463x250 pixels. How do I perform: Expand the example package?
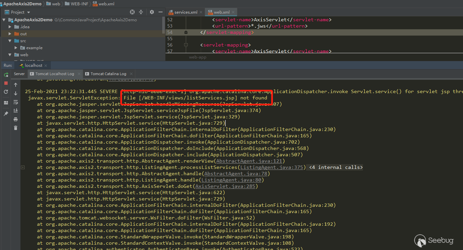tap(16, 48)
